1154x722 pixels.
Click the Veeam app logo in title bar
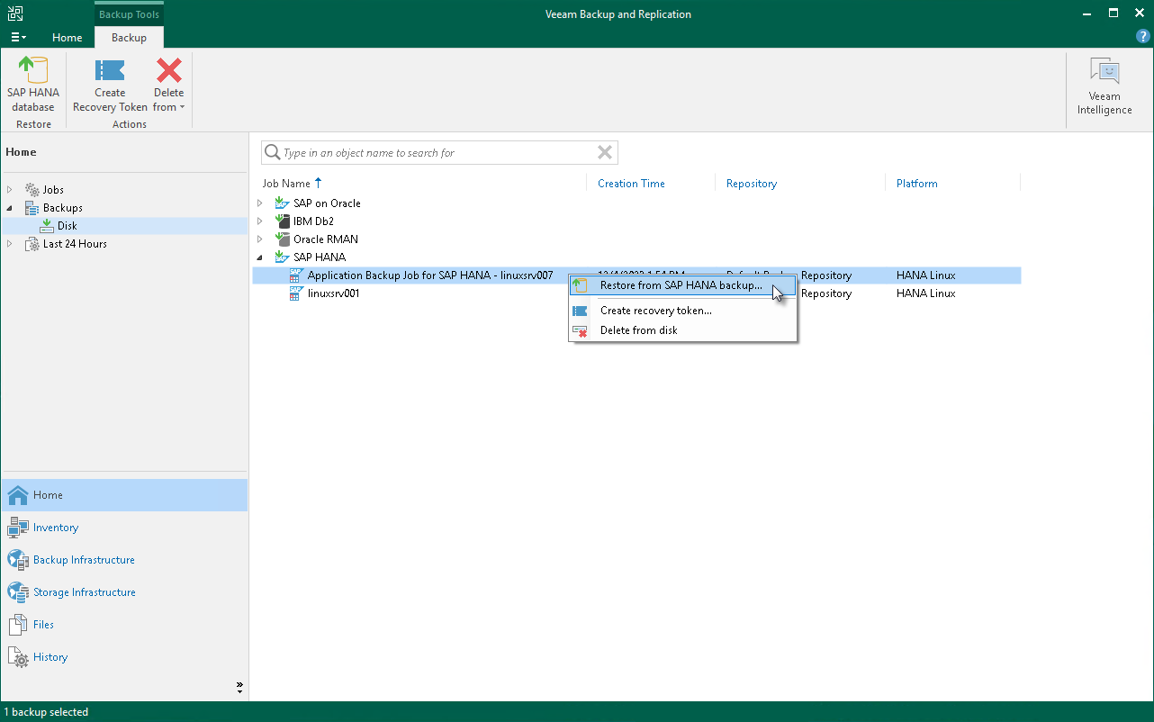tap(15, 14)
